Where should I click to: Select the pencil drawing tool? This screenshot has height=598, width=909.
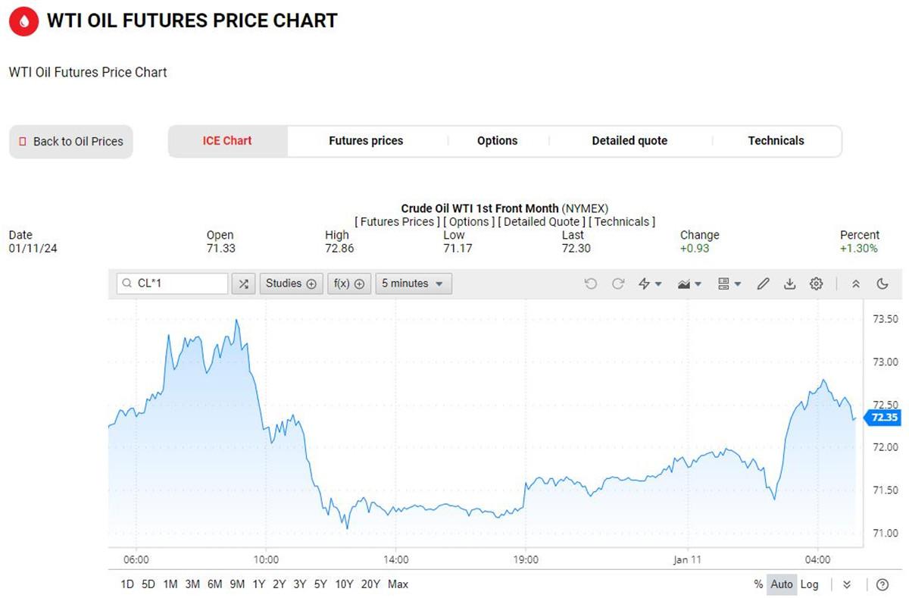763,283
